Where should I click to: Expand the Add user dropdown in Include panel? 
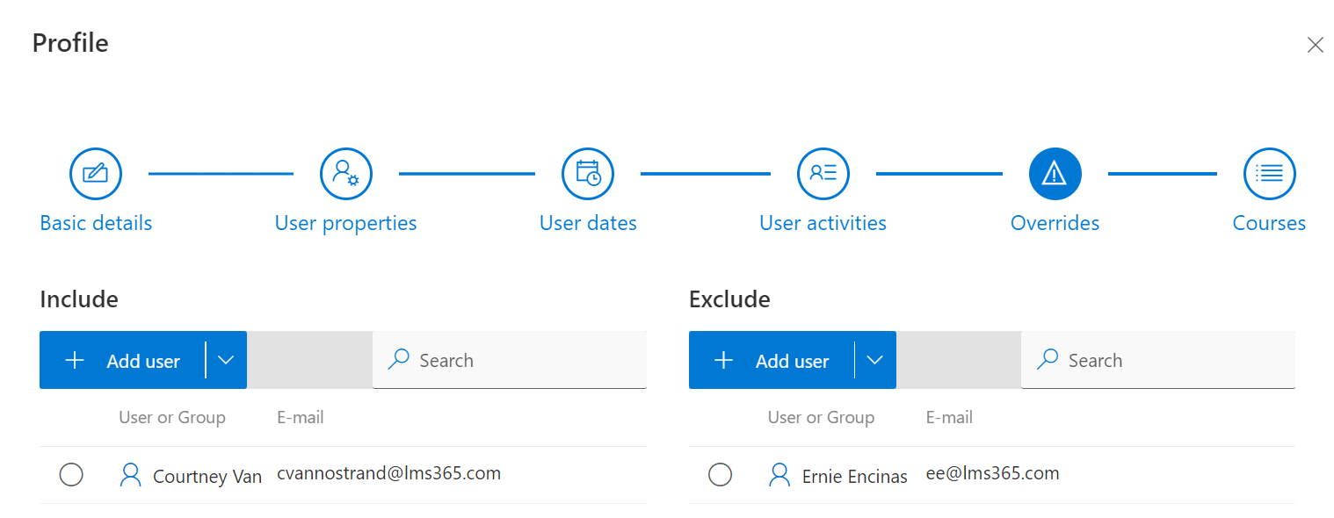(x=226, y=360)
